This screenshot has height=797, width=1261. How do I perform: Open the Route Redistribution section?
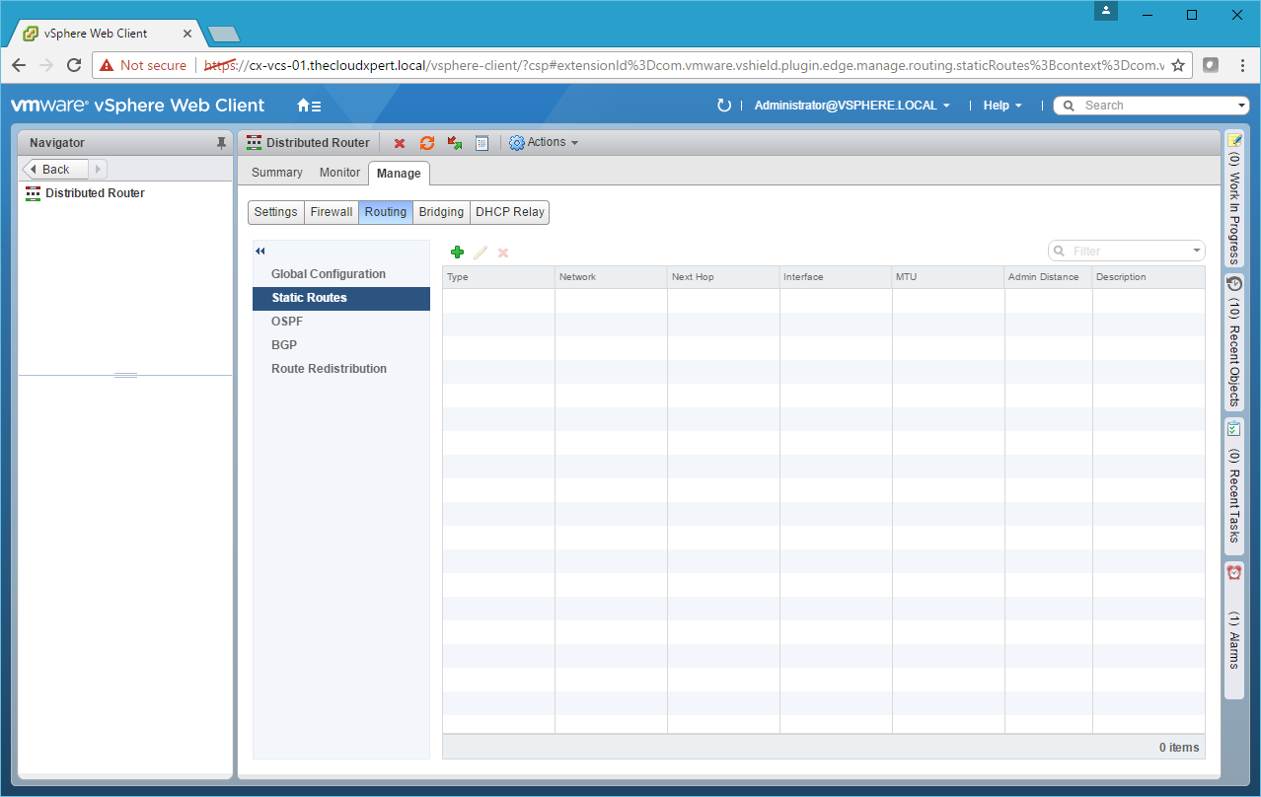coord(329,369)
